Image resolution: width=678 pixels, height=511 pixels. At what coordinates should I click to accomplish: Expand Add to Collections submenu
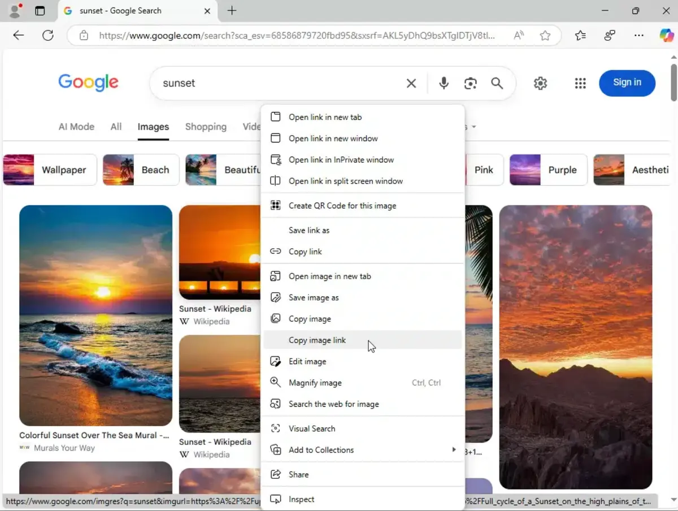[363, 450]
